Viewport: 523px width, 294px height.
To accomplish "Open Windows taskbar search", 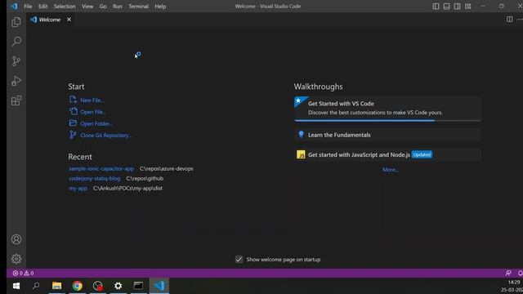I will point(36,286).
